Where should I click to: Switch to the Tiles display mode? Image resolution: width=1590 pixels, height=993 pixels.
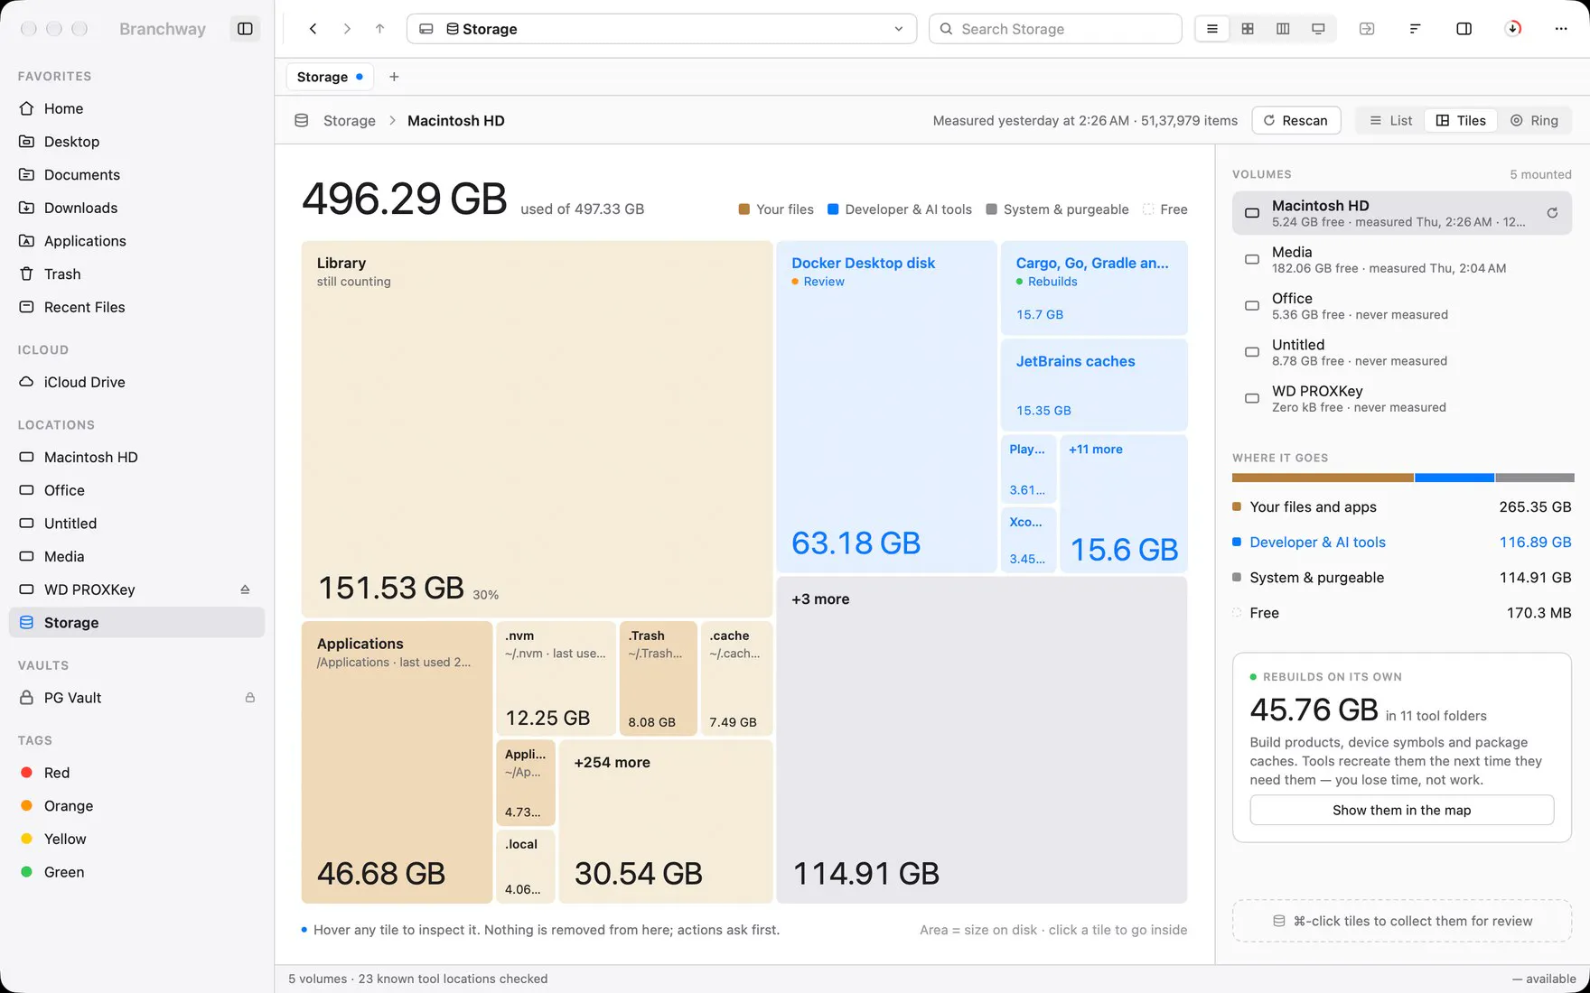[x=1461, y=121]
